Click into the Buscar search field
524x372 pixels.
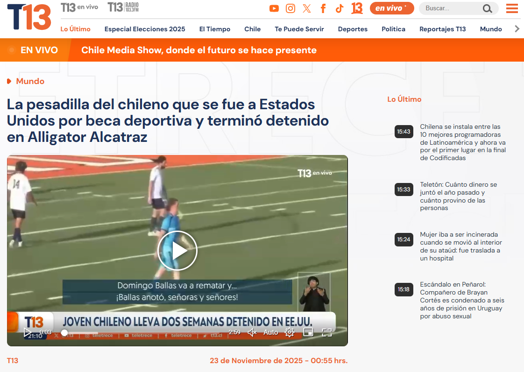click(451, 8)
